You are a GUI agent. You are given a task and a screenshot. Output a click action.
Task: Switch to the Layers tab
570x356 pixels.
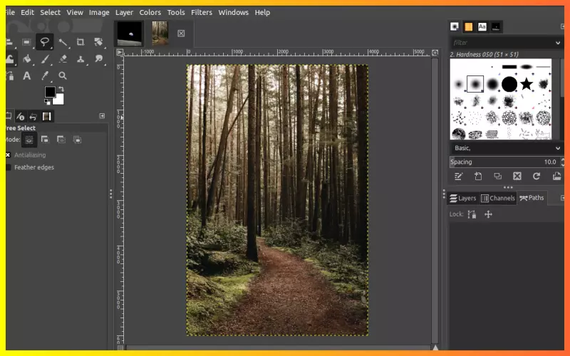462,199
